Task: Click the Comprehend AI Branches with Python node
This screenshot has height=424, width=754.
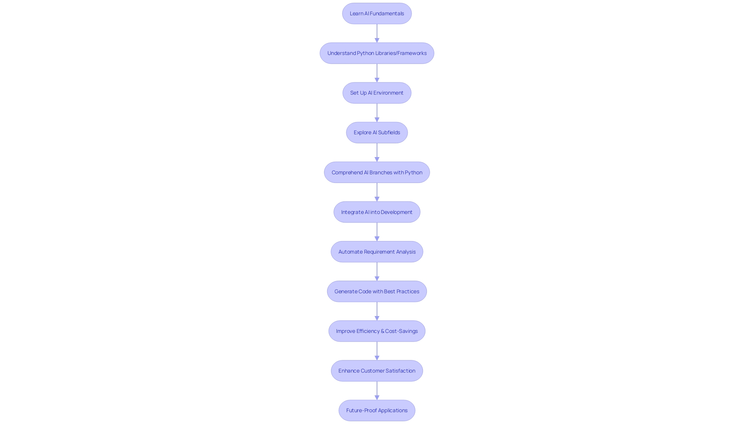Action: click(377, 172)
